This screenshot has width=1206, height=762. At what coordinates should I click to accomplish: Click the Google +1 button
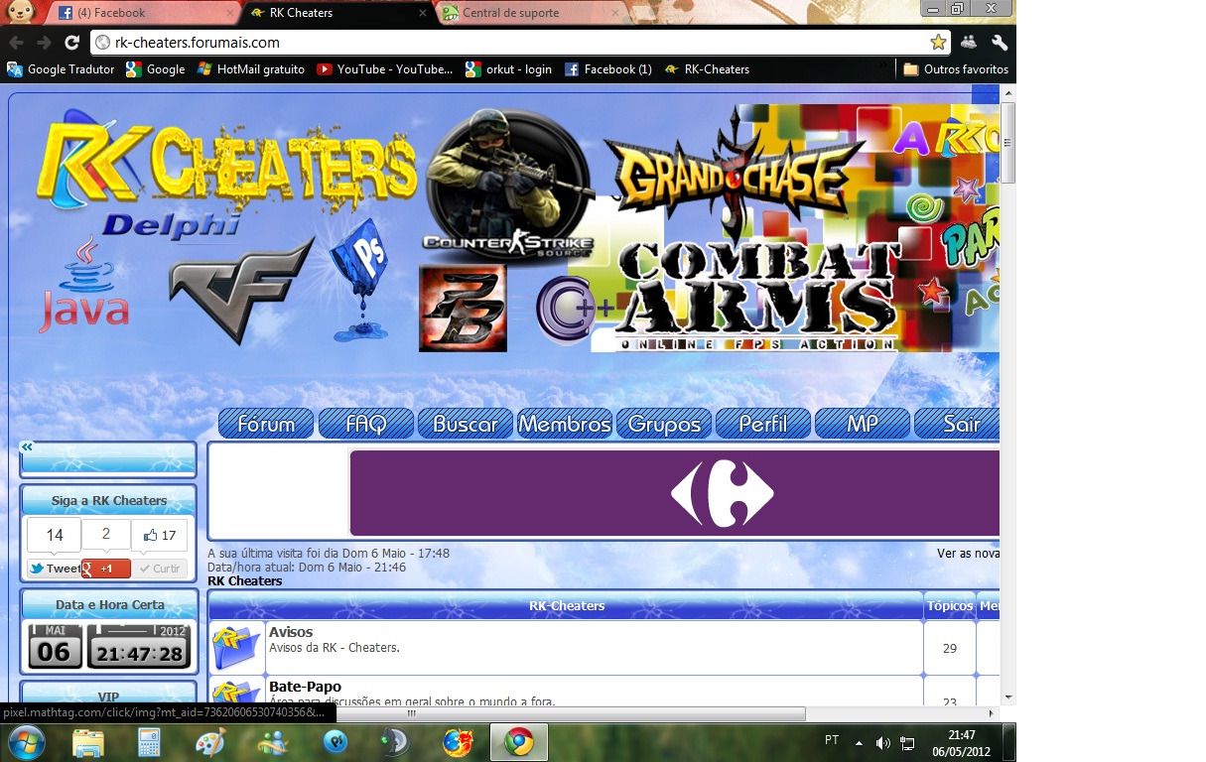[x=106, y=569]
